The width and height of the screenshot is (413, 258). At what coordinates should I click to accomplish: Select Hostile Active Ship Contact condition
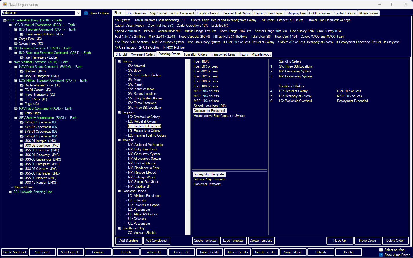click(219, 116)
